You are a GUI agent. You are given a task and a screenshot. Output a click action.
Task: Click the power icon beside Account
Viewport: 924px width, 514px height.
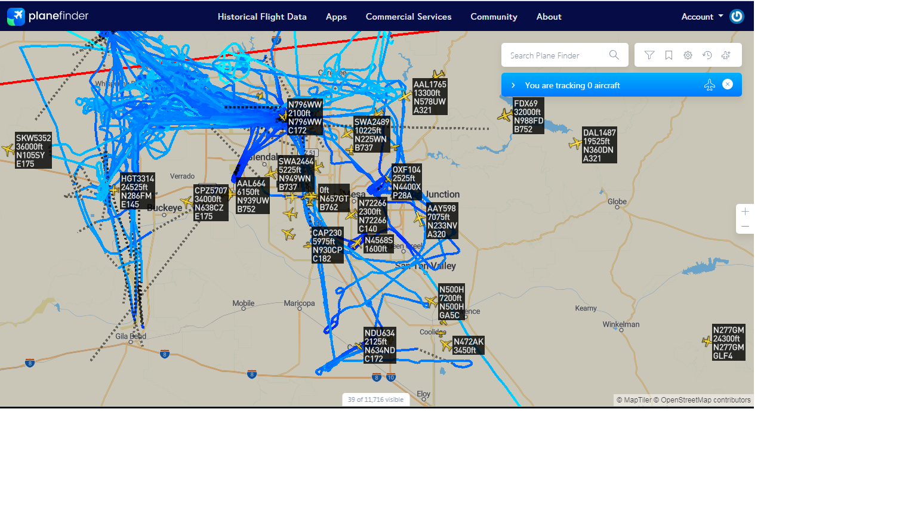pyautogui.click(x=737, y=17)
